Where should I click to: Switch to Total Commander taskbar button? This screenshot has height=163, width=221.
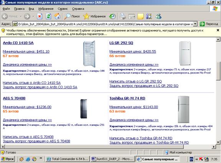tap(68, 159)
